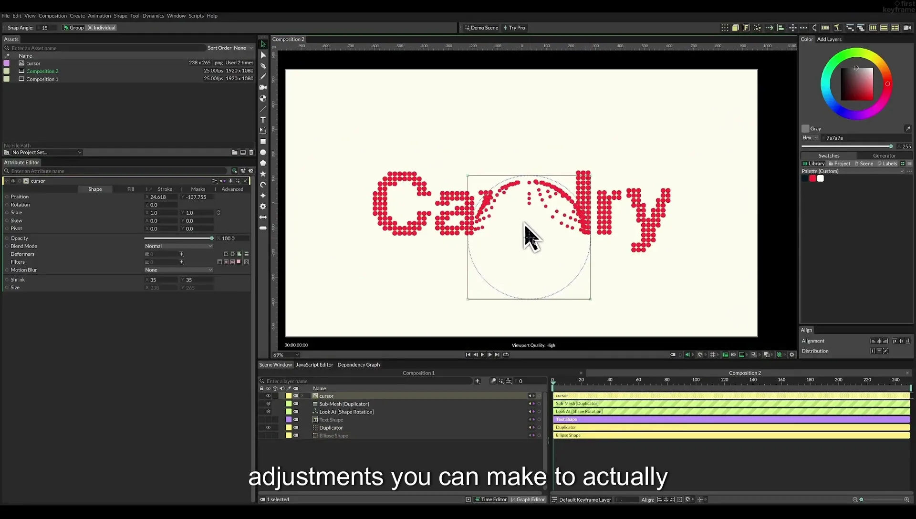Click the play button in viewport controls

(x=482, y=355)
